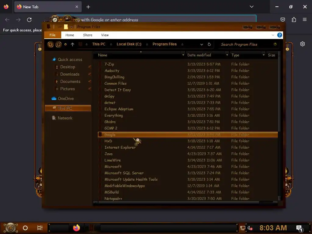Open Firefox Pocket saved items
The image size is (312, 234).
click(282, 19)
